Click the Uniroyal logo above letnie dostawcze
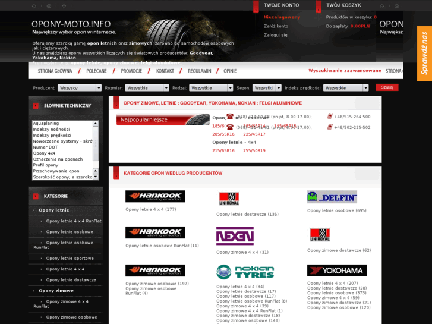Image resolution: width=432 pixels, height=324 pixels. click(x=229, y=199)
